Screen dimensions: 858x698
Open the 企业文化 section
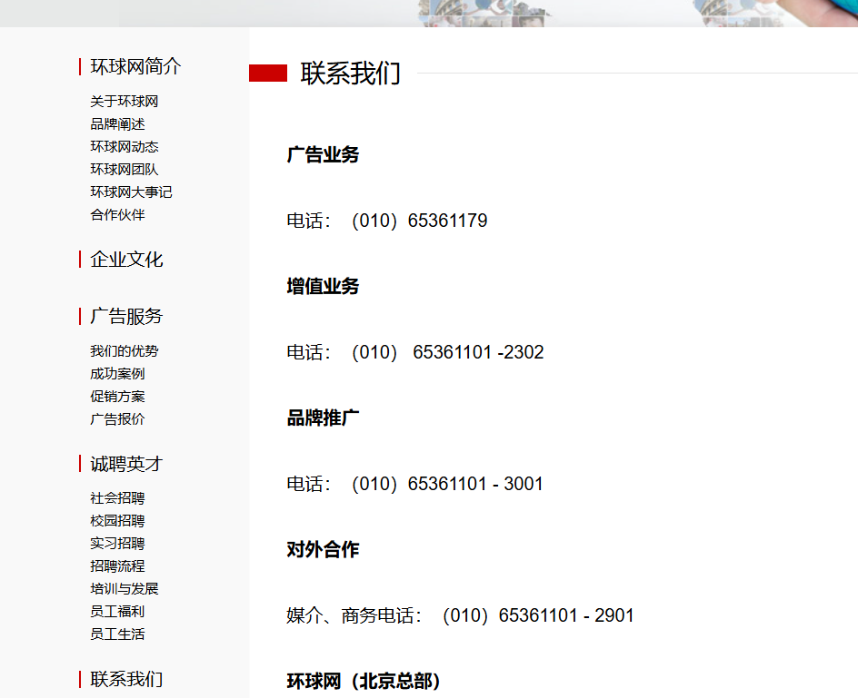click(125, 260)
